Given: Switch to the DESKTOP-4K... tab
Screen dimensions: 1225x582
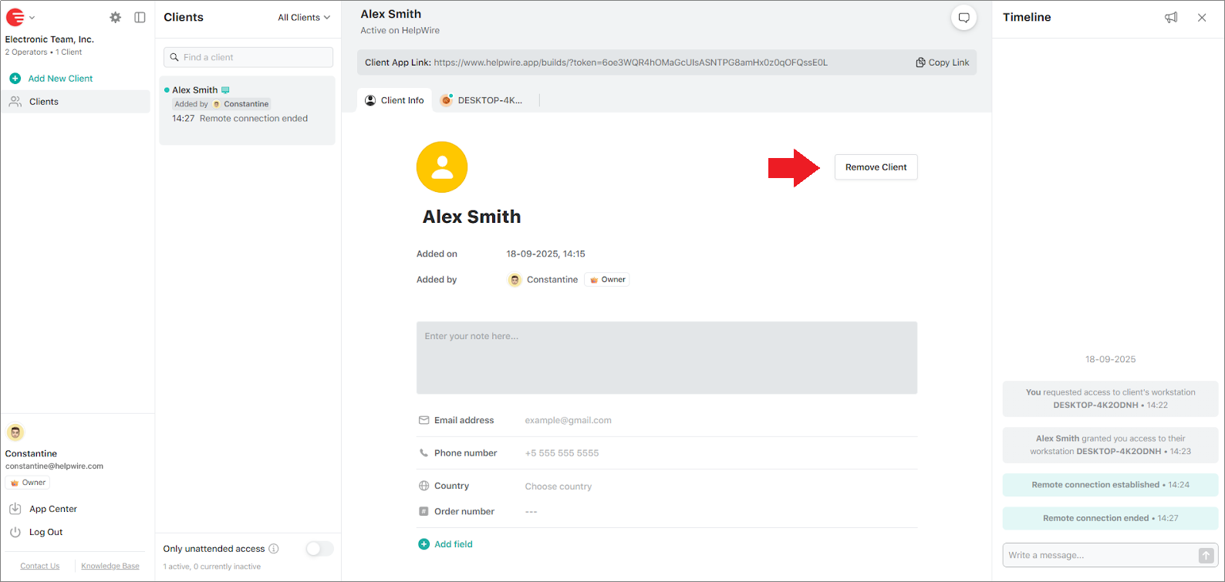Looking at the screenshot, I should pyautogui.click(x=482, y=100).
